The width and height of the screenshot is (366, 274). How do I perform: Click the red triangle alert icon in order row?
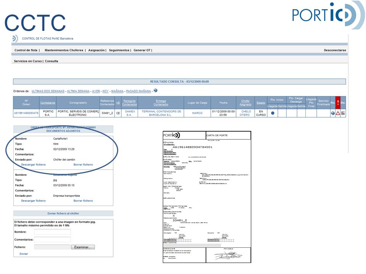click(338, 113)
